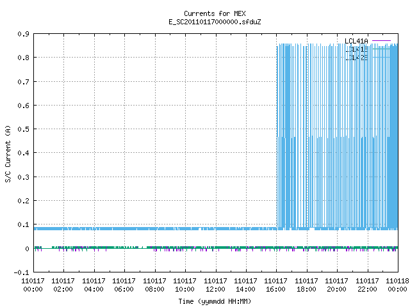
Task: Click the y-axis tick value "0.1"
Action: 23,224
